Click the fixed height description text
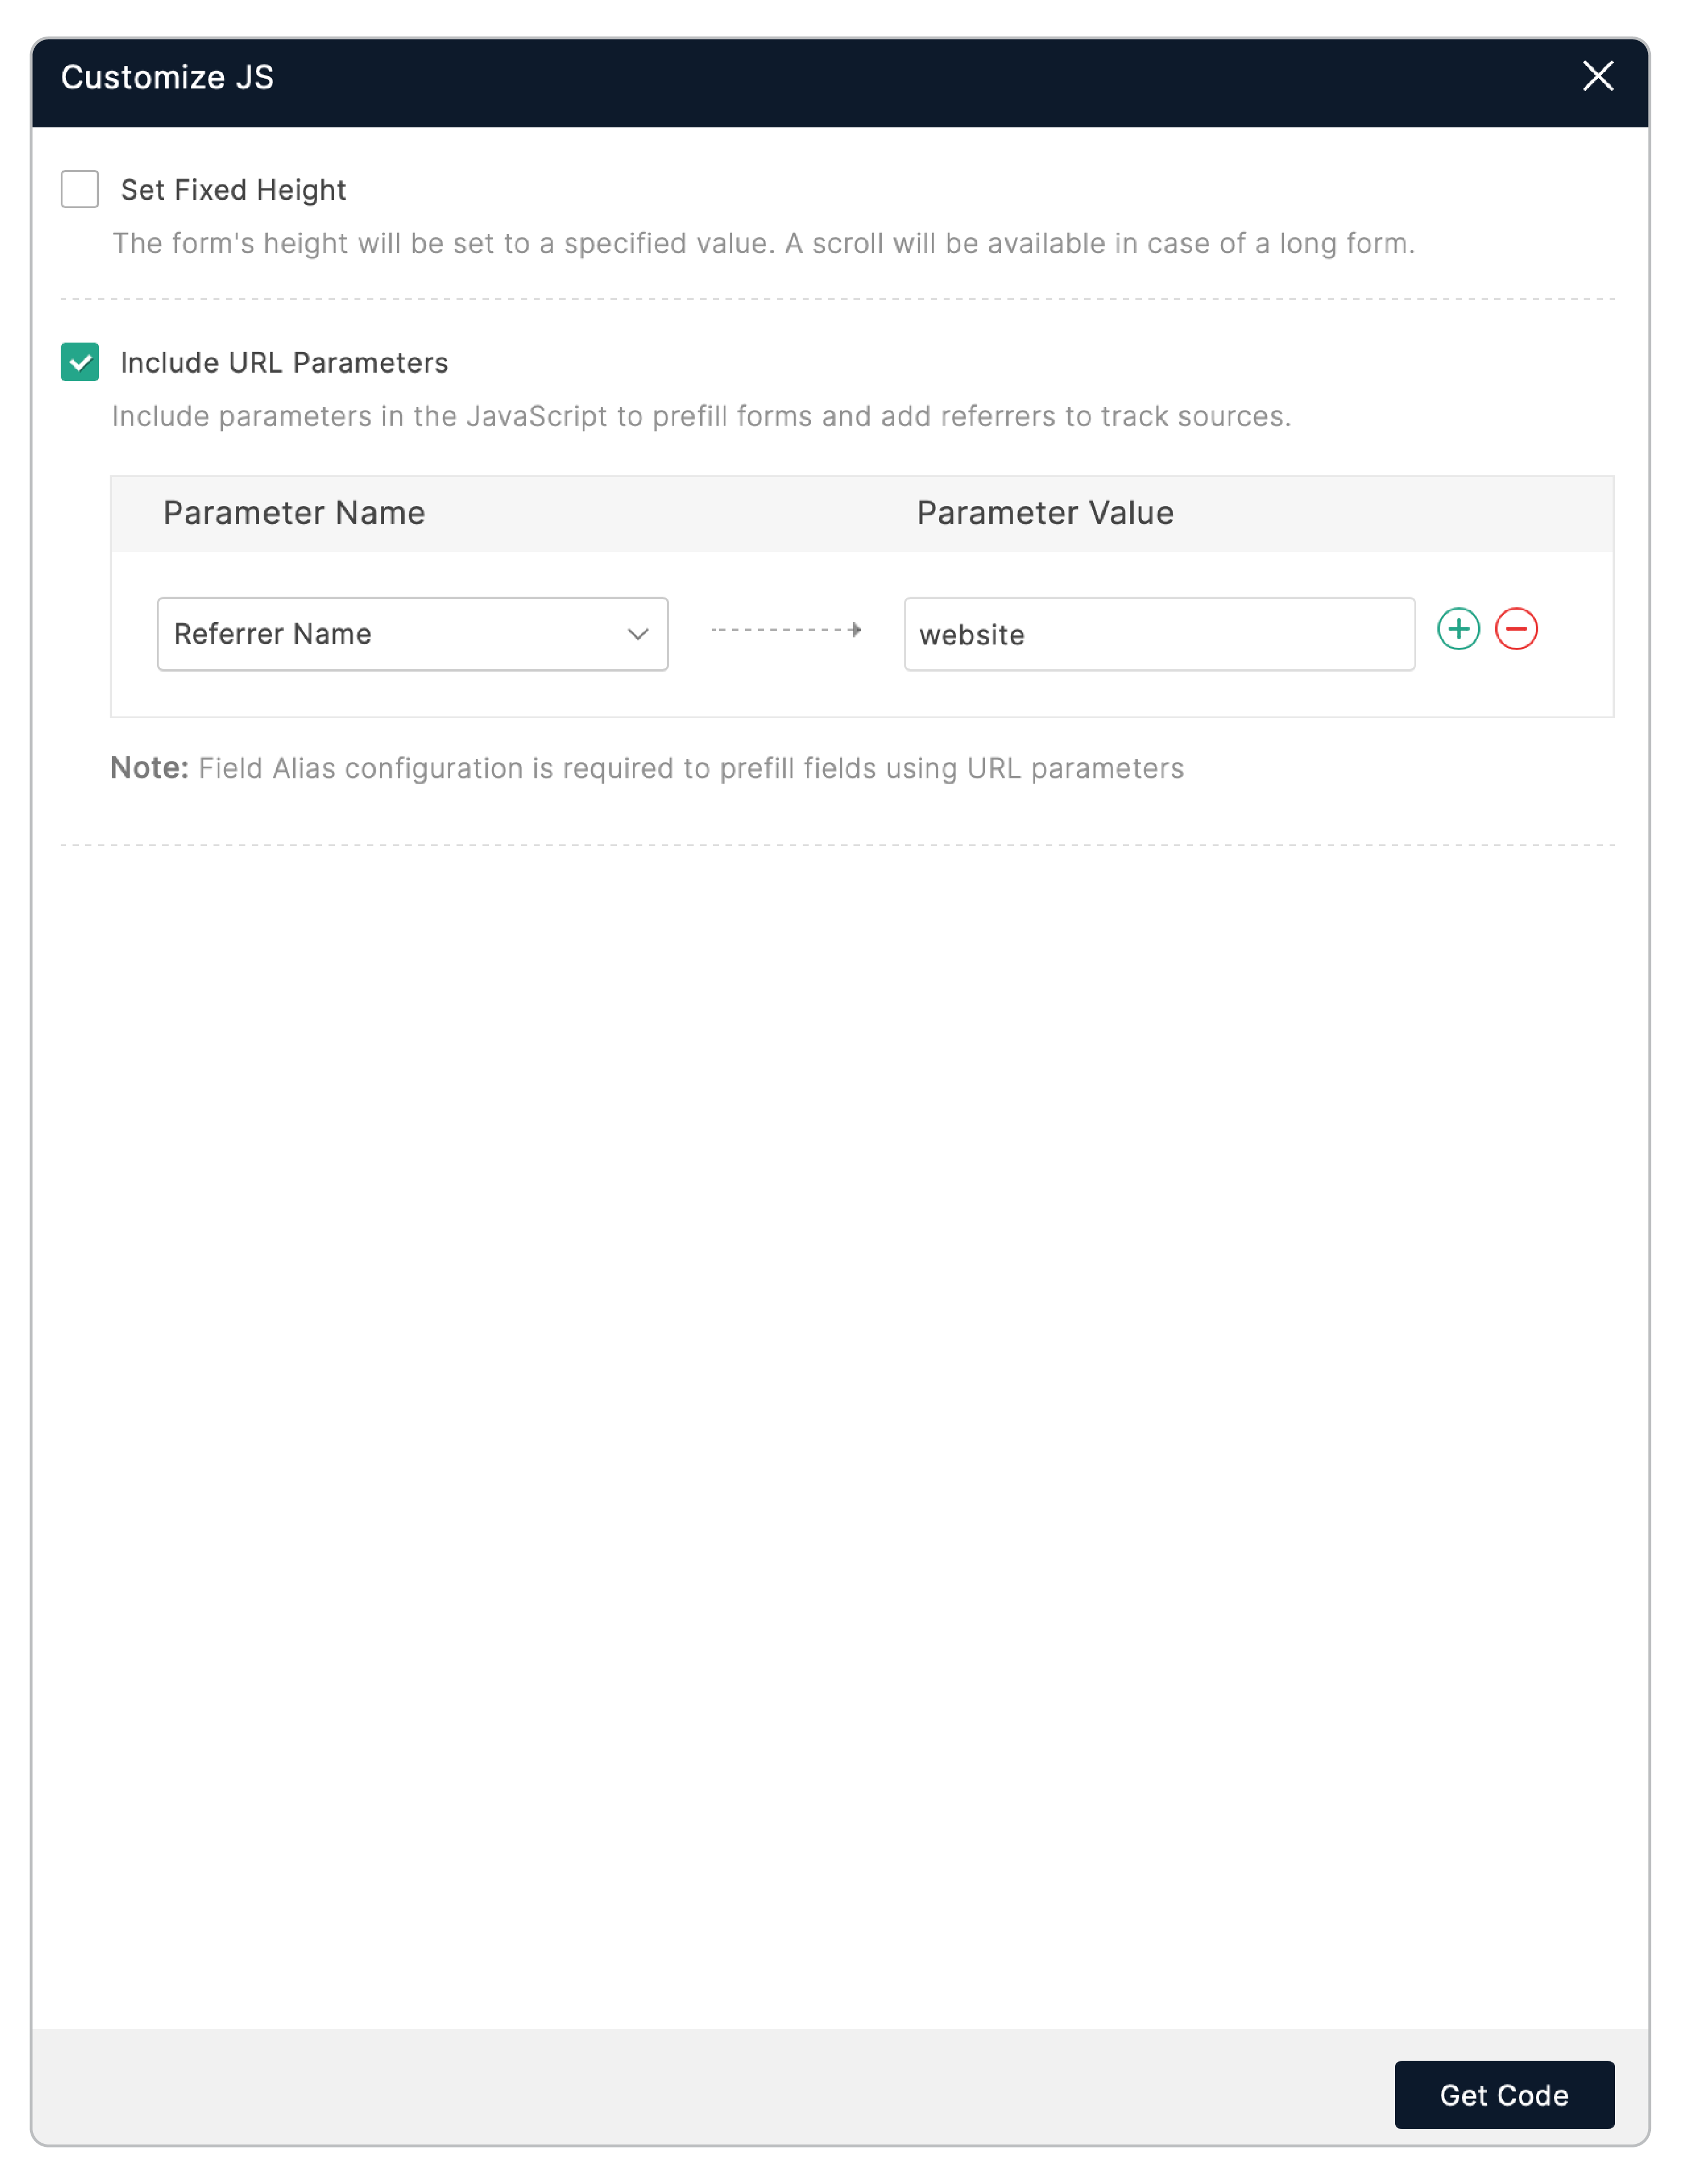Viewport: 1681px width, 2184px height. pyautogui.click(x=763, y=243)
